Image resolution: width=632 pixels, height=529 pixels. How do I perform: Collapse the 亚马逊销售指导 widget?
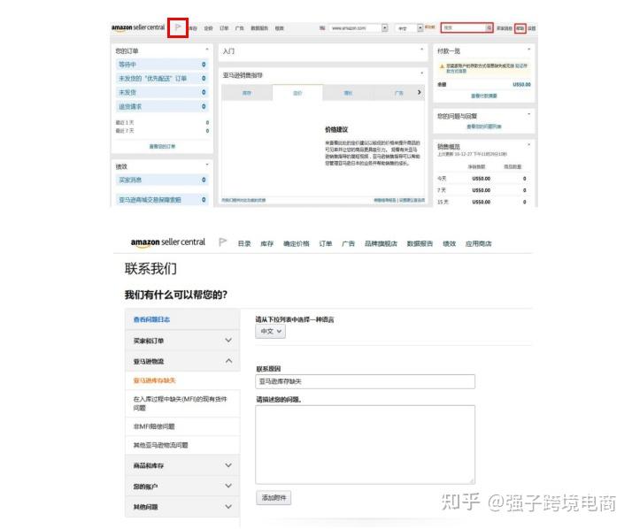[x=421, y=73]
